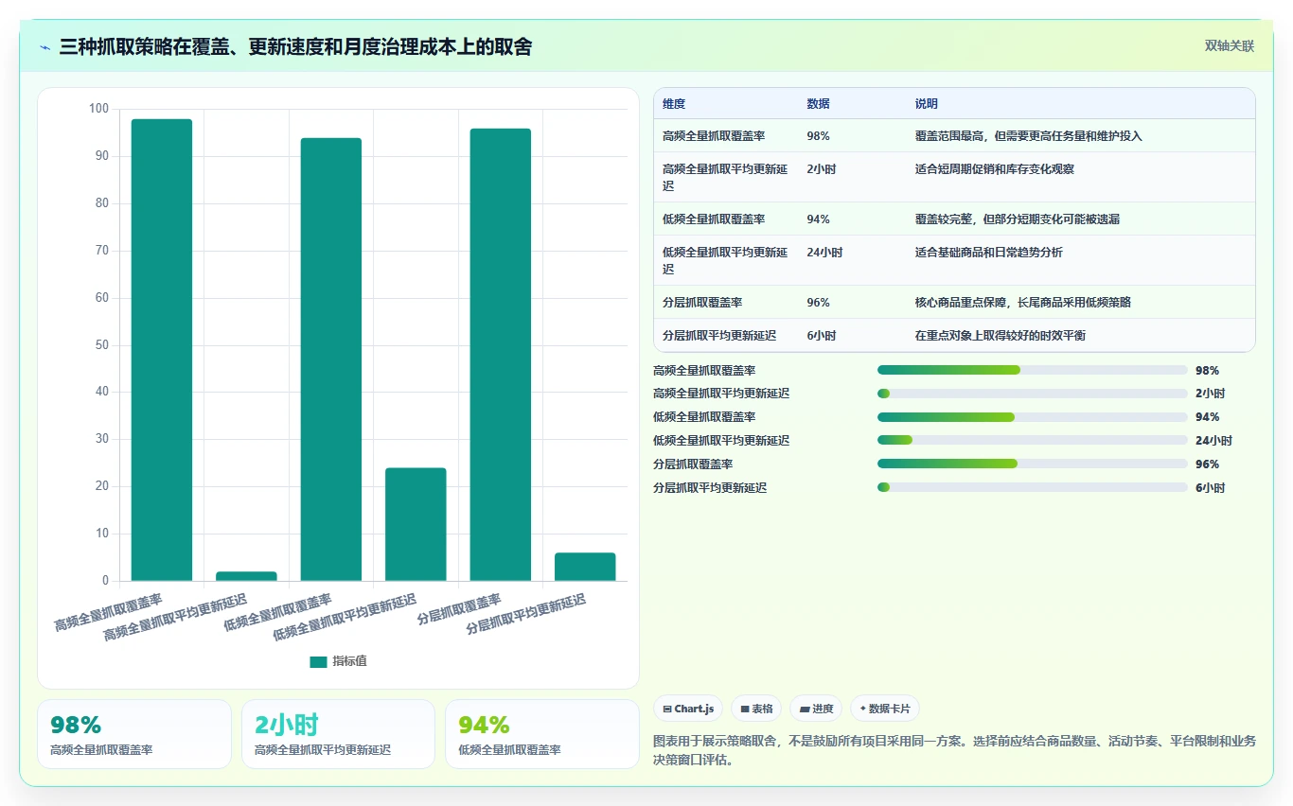Click the 24小时 progress bar

coord(1032,440)
